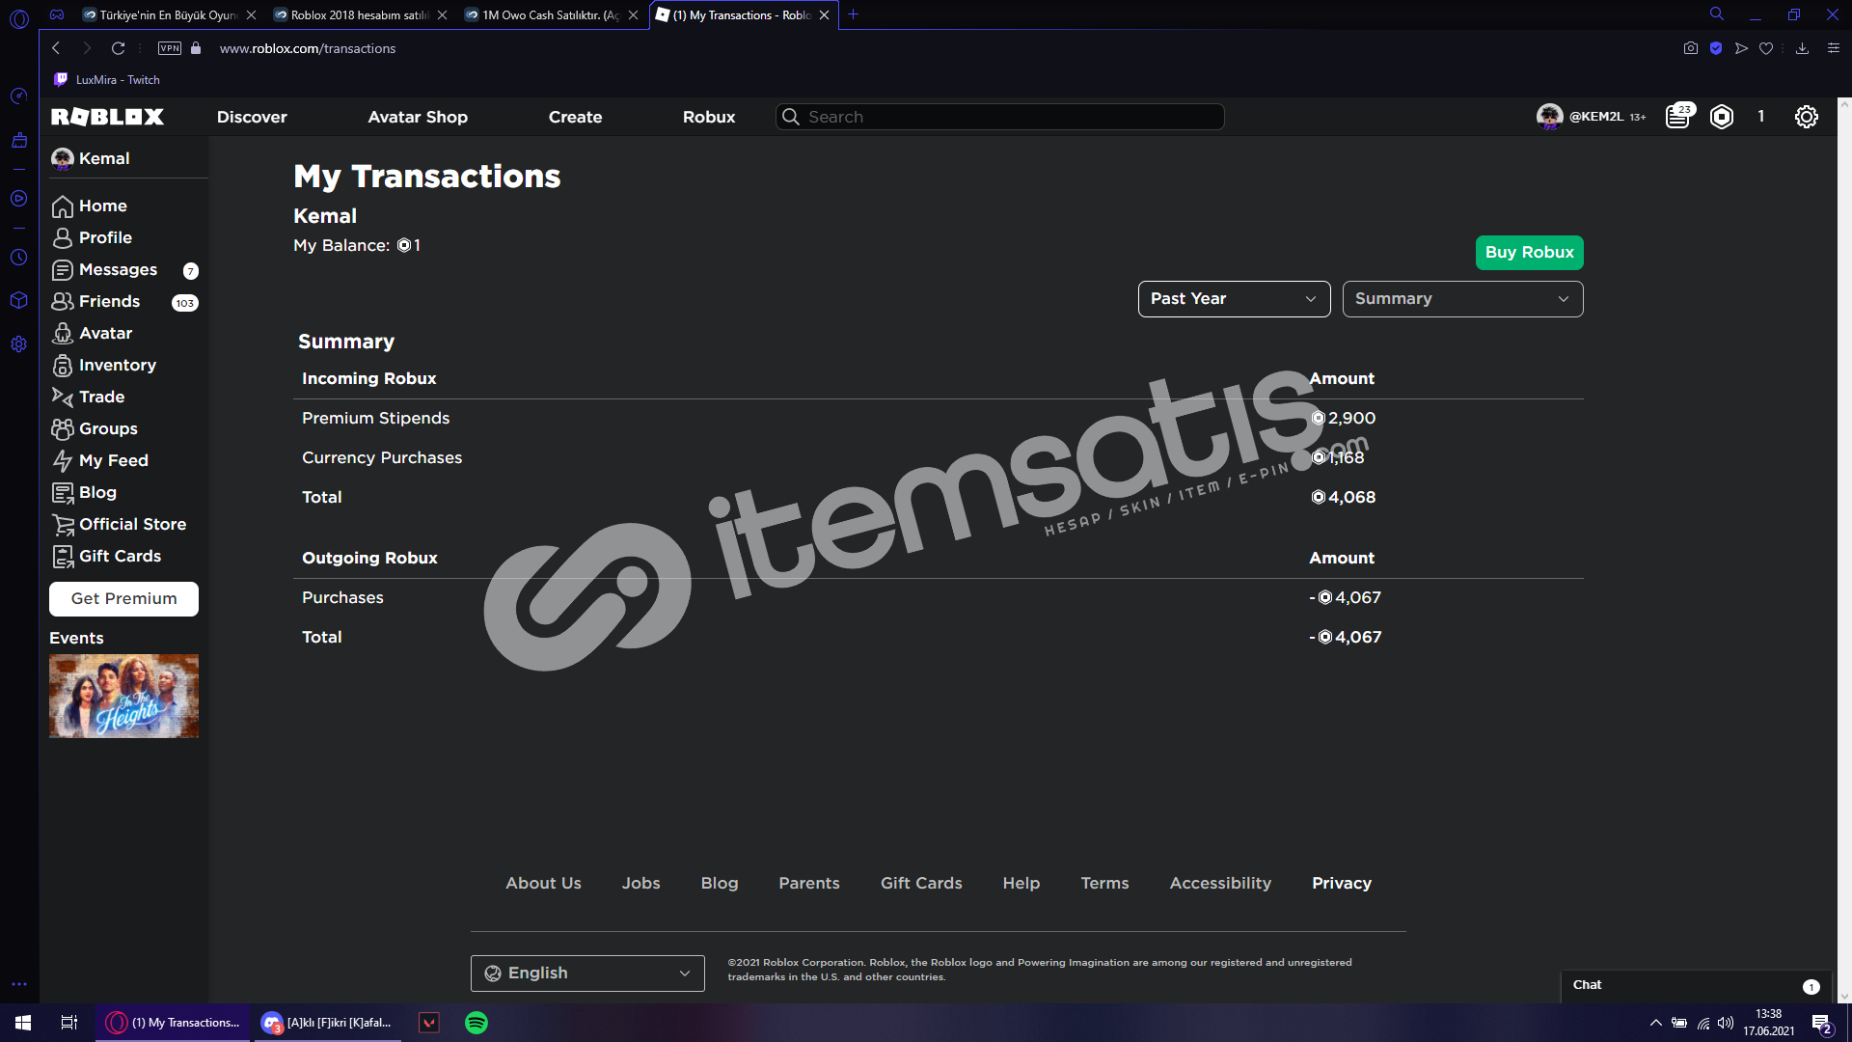Open the Past Year period dropdown
1852x1042 pixels.
pos(1234,299)
